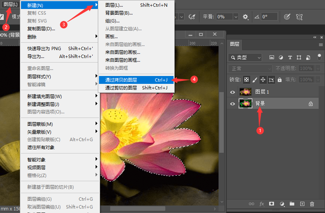
Task: Lock image pixels brush icon
Action: point(255,80)
